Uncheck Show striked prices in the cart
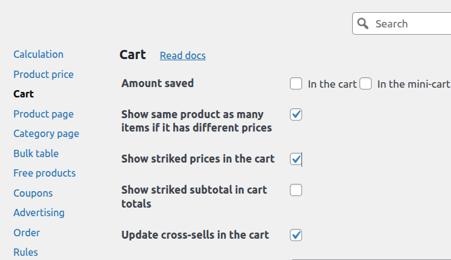Screen dimensions: 451x260 296,159
